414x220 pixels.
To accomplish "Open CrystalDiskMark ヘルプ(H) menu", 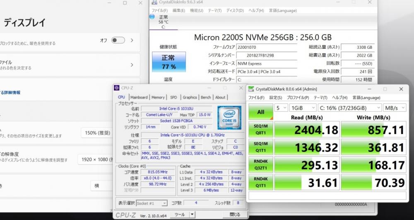I will tap(339, 98).
